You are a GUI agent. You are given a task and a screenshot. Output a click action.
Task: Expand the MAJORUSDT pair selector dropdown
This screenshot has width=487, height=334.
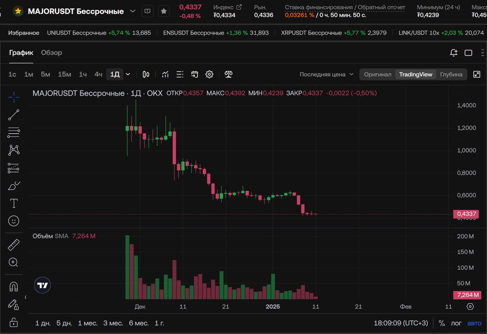[x=132, y=11]
